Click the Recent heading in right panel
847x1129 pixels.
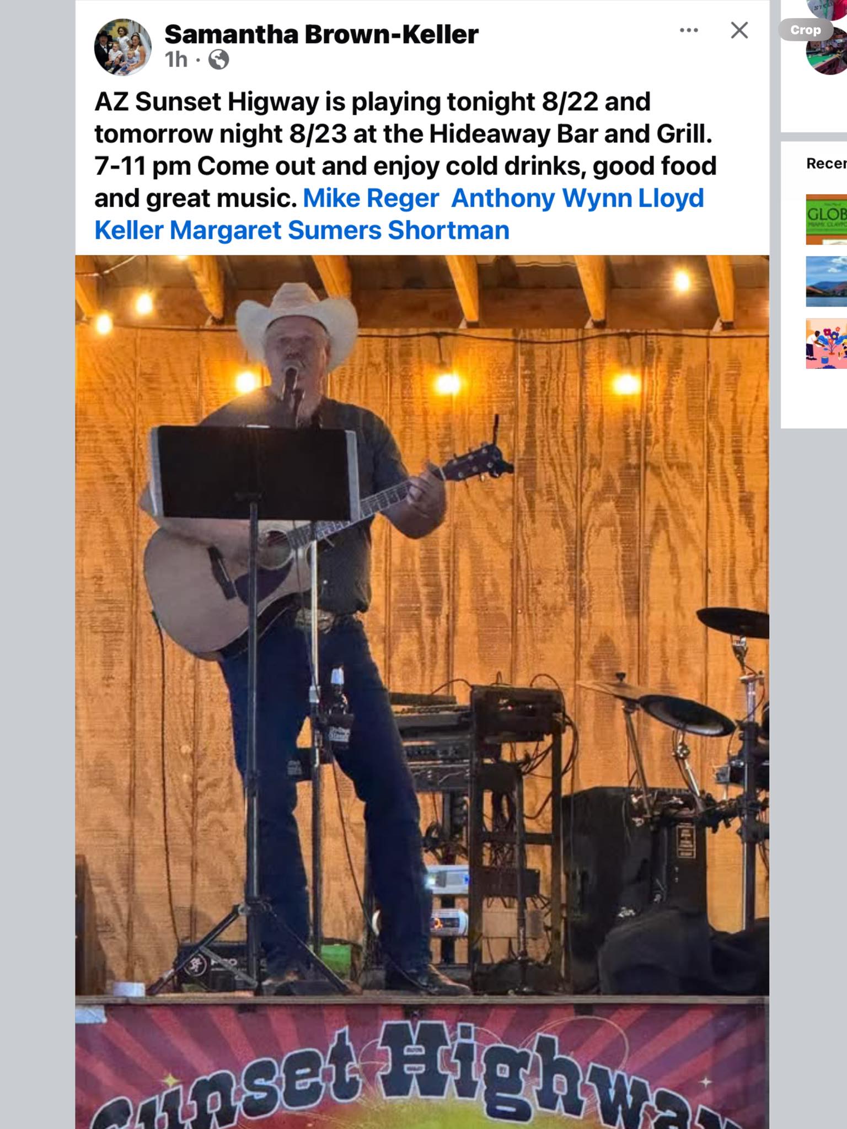[x=826, y=163]
